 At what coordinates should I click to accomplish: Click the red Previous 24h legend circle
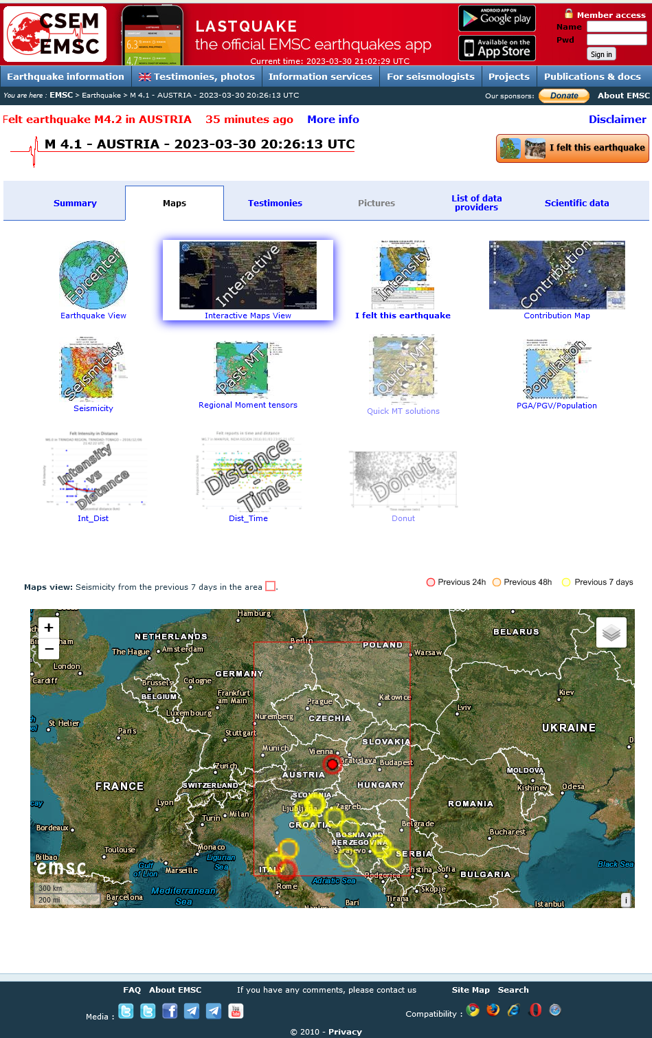[431, 582]
